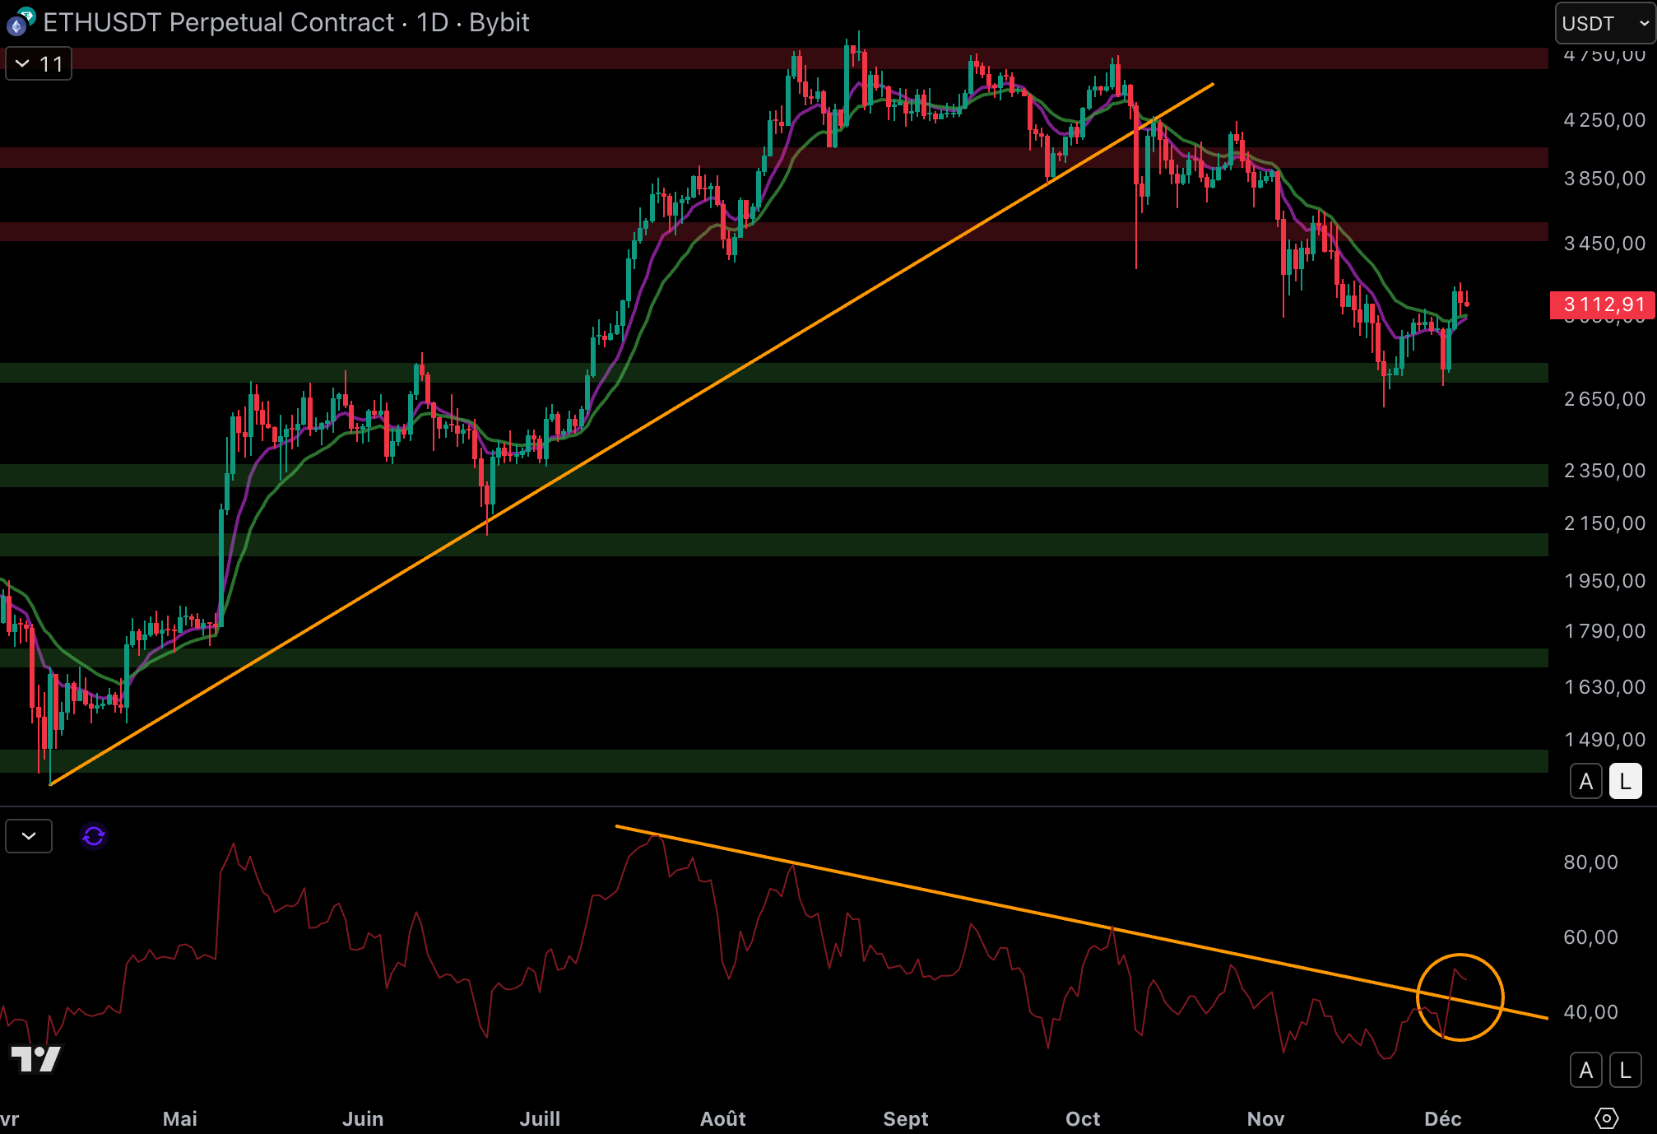Toggle log scale L on price pane
The height and width of the screenshot is (1134, 1657).
(x=1625, y=781)
